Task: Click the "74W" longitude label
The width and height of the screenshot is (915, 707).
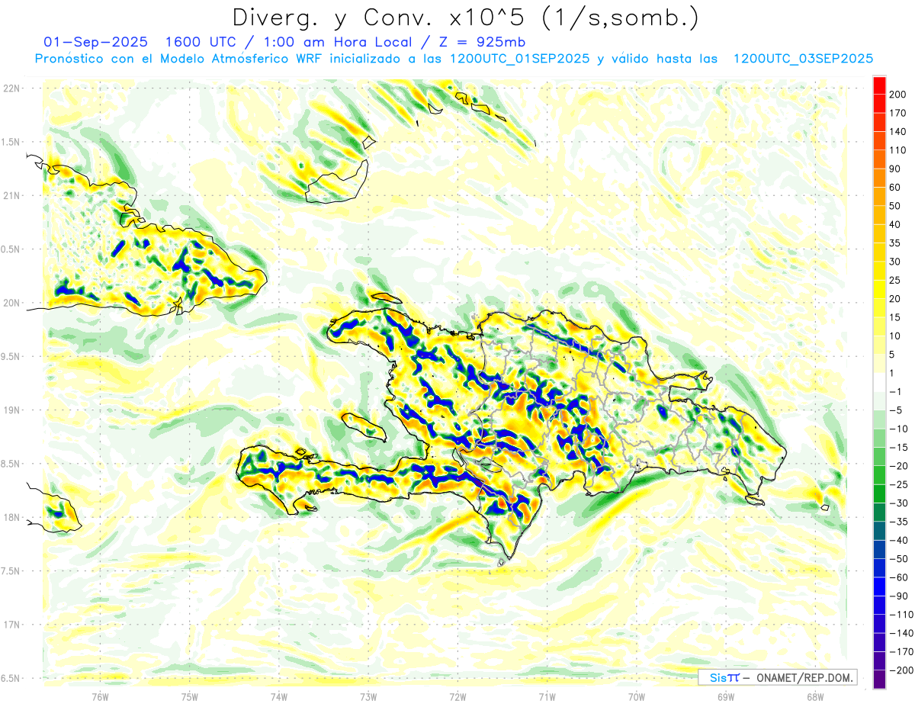Action: point(279,696)
